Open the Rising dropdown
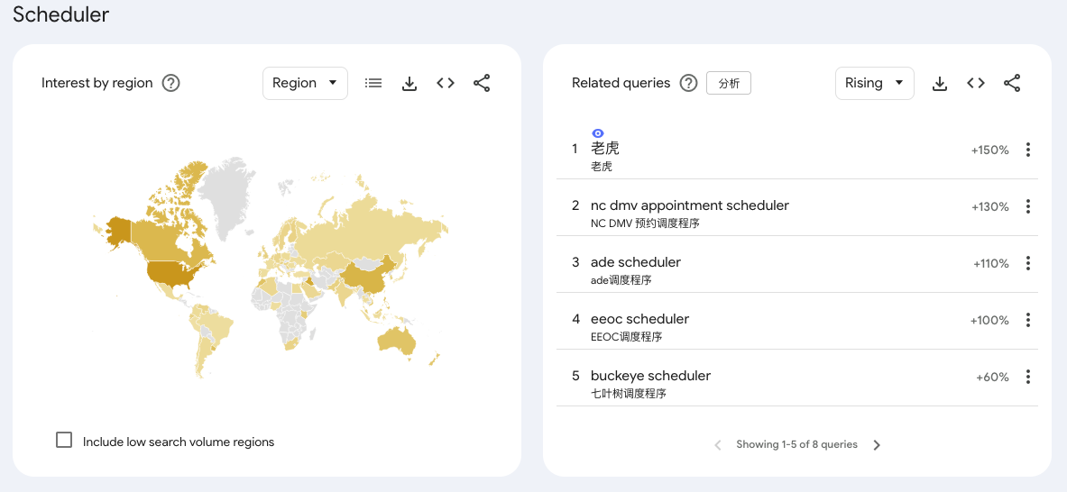The height and width of the screenshot is (492, 1067). pyautogui.click(x=874, y=83)
